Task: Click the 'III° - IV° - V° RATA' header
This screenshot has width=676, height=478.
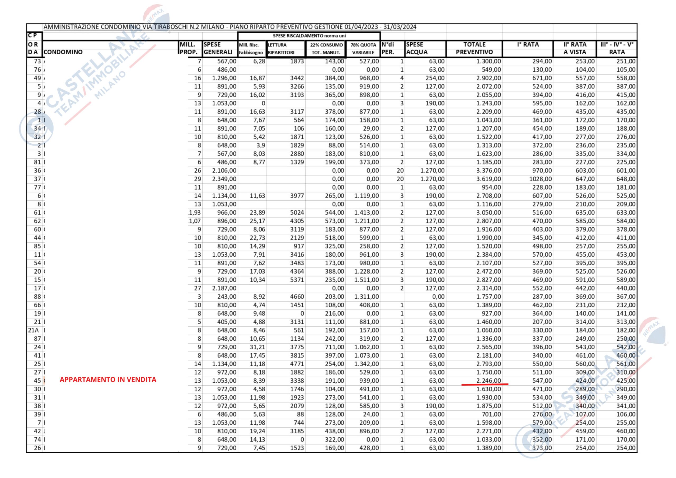Action: point(617,48)
